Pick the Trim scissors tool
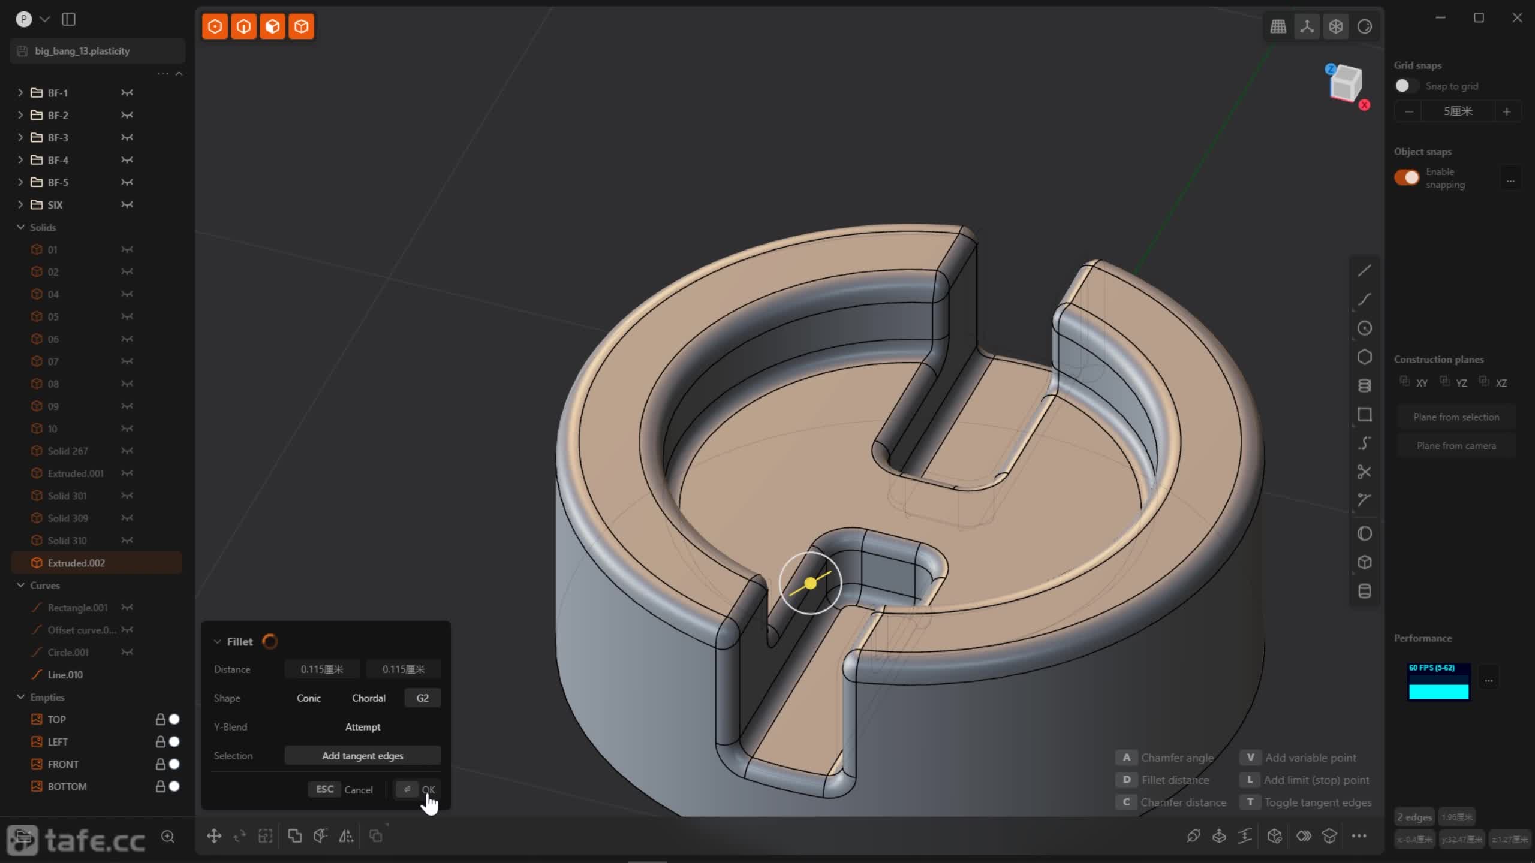Screen dimensions: 1535x863 [x=1364, y=472]
